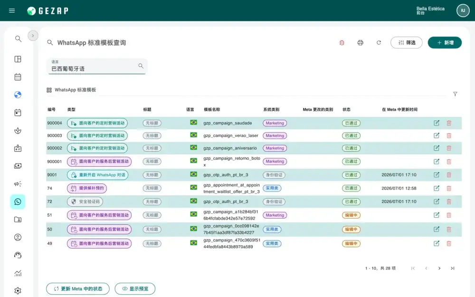Screen dimensions: 475x297
Task: Click Marketing badge in row 900003
Action: (275, 135)
